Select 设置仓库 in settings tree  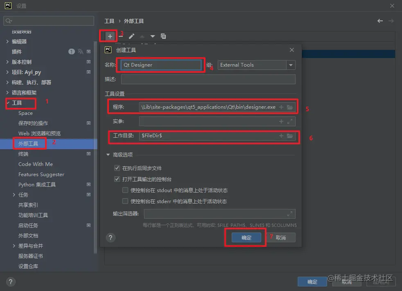point(28,266)
